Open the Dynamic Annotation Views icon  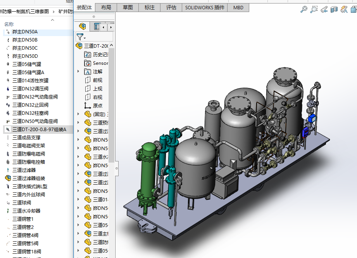click(x=344, y=10)
